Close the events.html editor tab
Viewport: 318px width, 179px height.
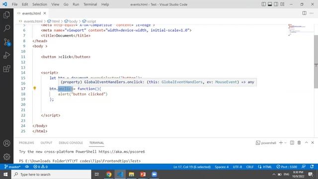[45, 13]
